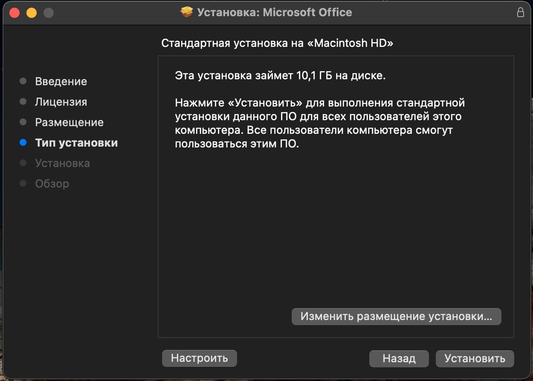Viewport: 533px width, 381px height.
Task: Go back with the Назад button
Action: pos(399,359)
